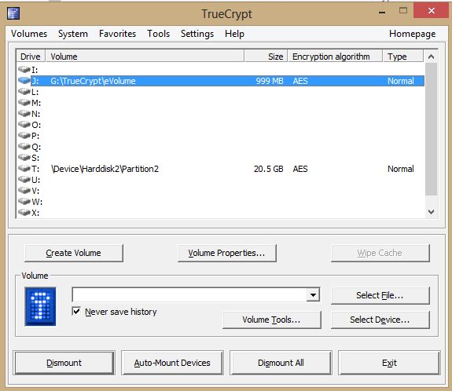Click the drive icon for V:
This screenshot has width=452, height=391.
[24, 190]
